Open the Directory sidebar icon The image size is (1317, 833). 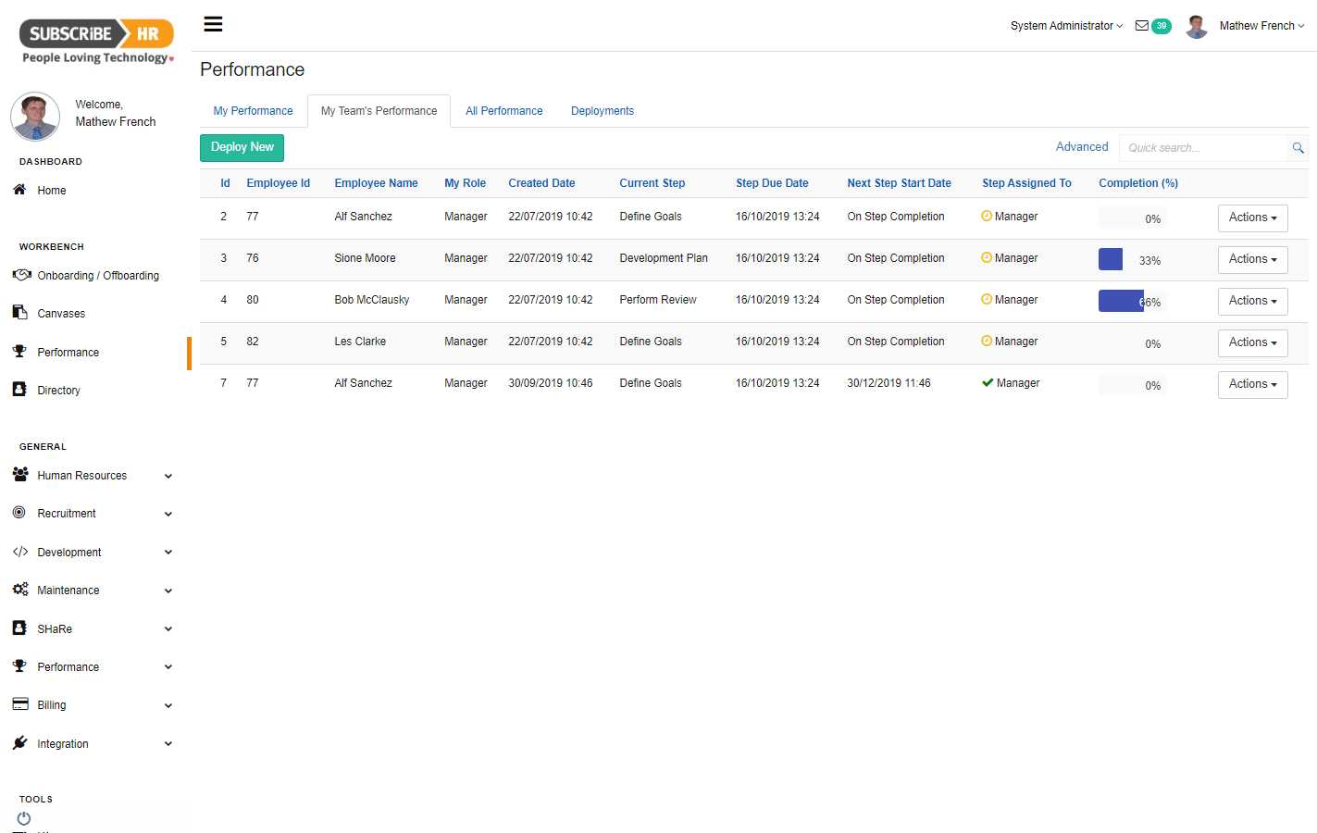coord(21,390)
